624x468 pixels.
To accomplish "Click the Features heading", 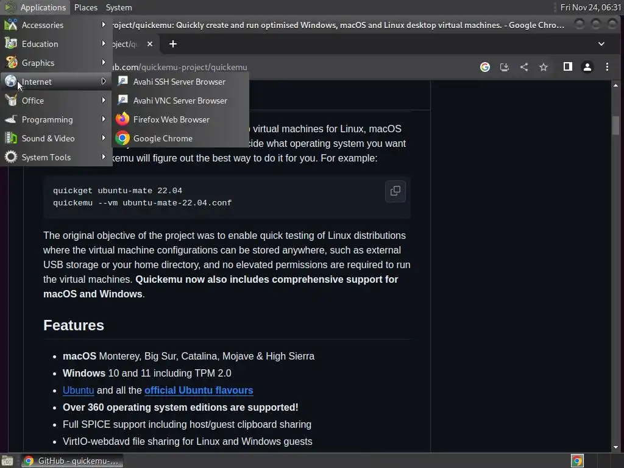I will pyautogui.click(x=74, y=325).
